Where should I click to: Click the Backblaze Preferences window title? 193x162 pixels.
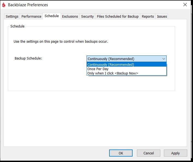point(28,5)
